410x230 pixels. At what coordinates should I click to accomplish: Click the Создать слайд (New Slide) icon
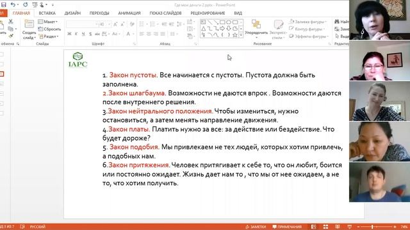click(x=29, y=24)
